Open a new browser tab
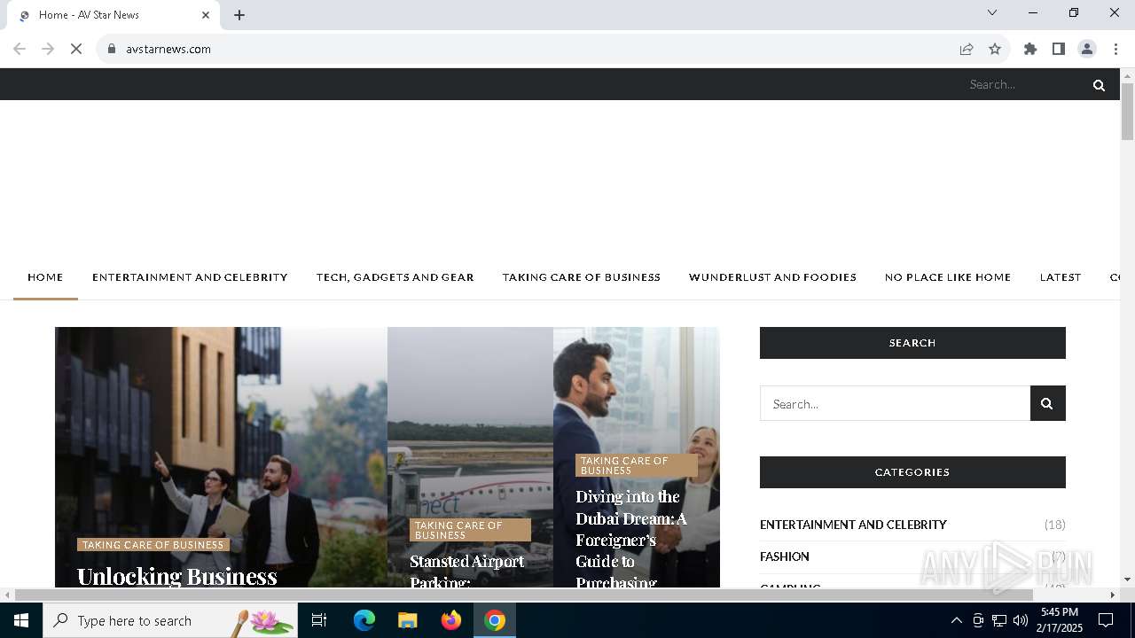The height and width of the screenshot is (638, 1135). pyautogui.click(x=239, y=15)
